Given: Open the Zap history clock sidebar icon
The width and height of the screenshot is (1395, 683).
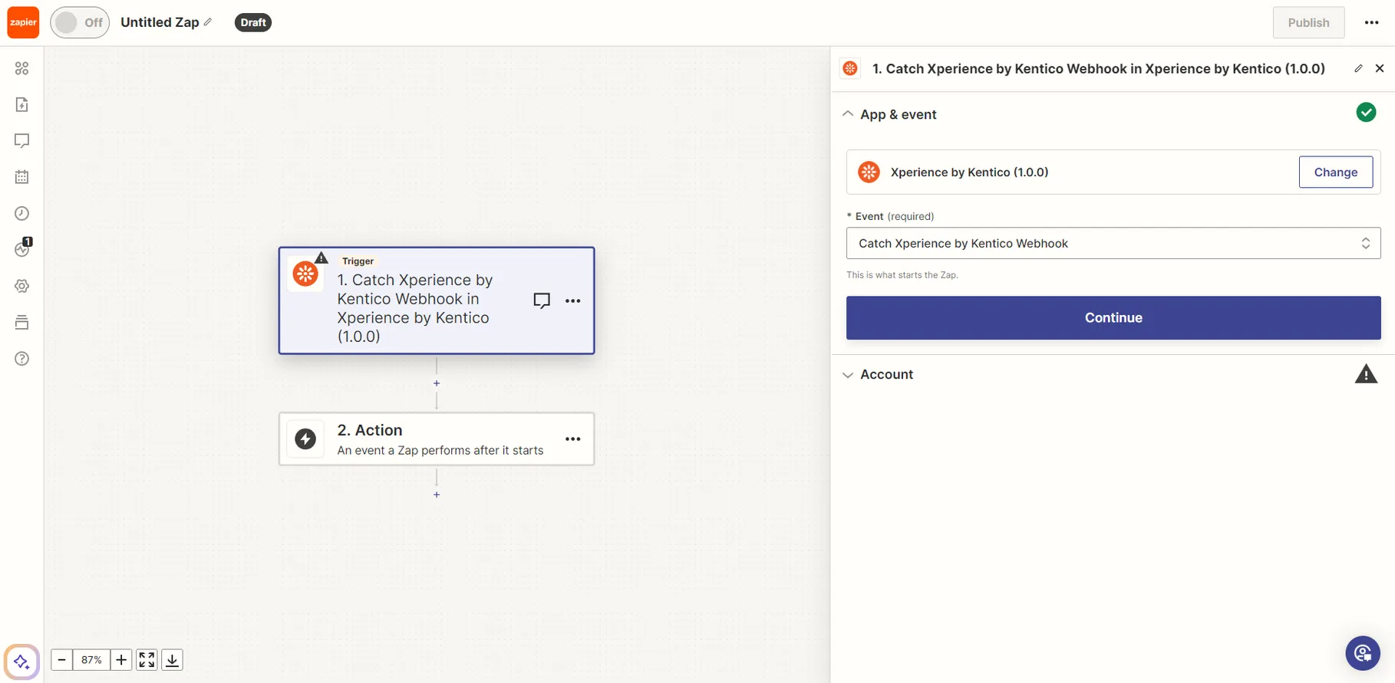Looking at the screenshot, I should pyautogui.click(x=21, y=213).
